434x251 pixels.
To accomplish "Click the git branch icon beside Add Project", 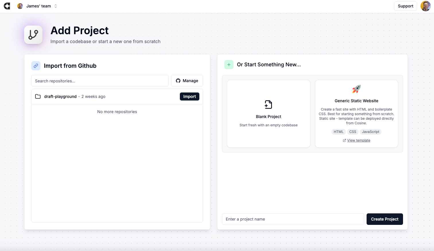I will [33, 35].
